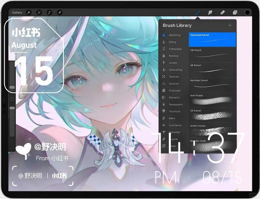
Task: Select the Eraser tool
Action: pyautogui.click(x=222, y=13)
